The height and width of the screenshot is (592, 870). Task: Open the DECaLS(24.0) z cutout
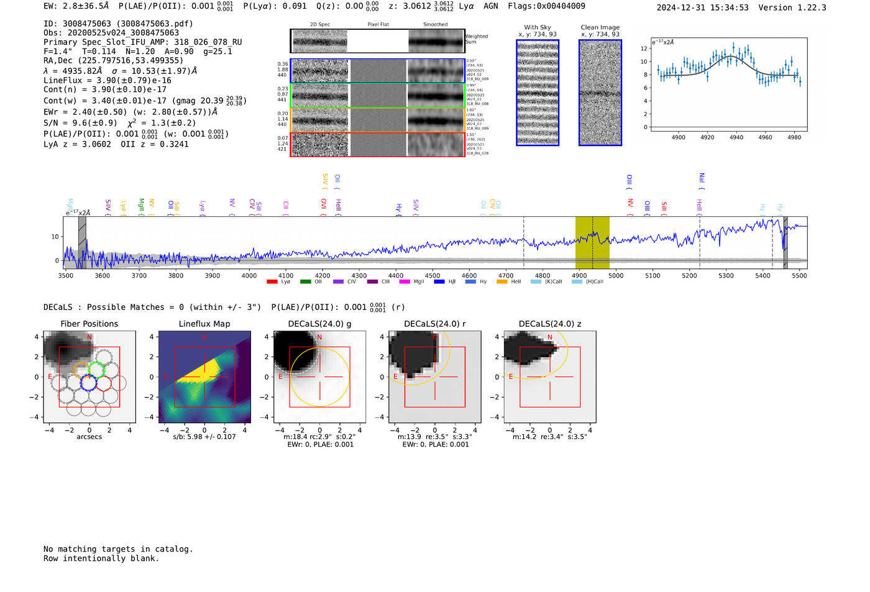(550, 377)
